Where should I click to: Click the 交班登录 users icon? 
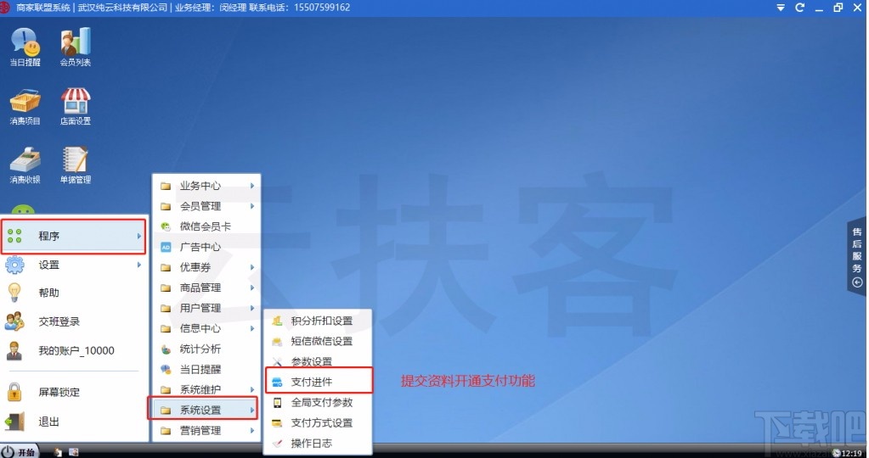(14, 321)
